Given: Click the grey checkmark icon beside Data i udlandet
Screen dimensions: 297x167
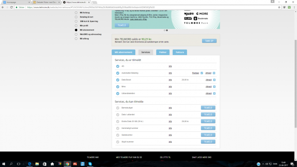Looking at the screenshot, I should click(x=118, y=114).
